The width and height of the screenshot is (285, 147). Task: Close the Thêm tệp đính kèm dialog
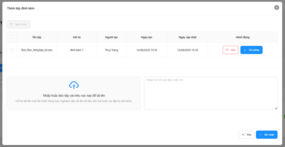pyautogui.click(x=277, y=8)
